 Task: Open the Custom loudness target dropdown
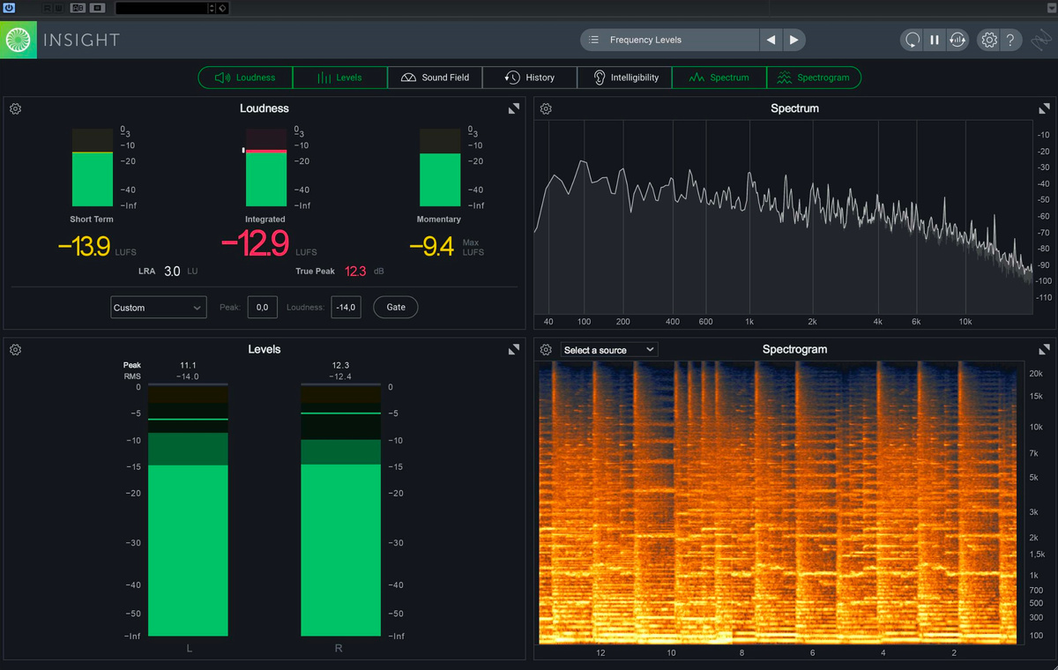[159, 308]
